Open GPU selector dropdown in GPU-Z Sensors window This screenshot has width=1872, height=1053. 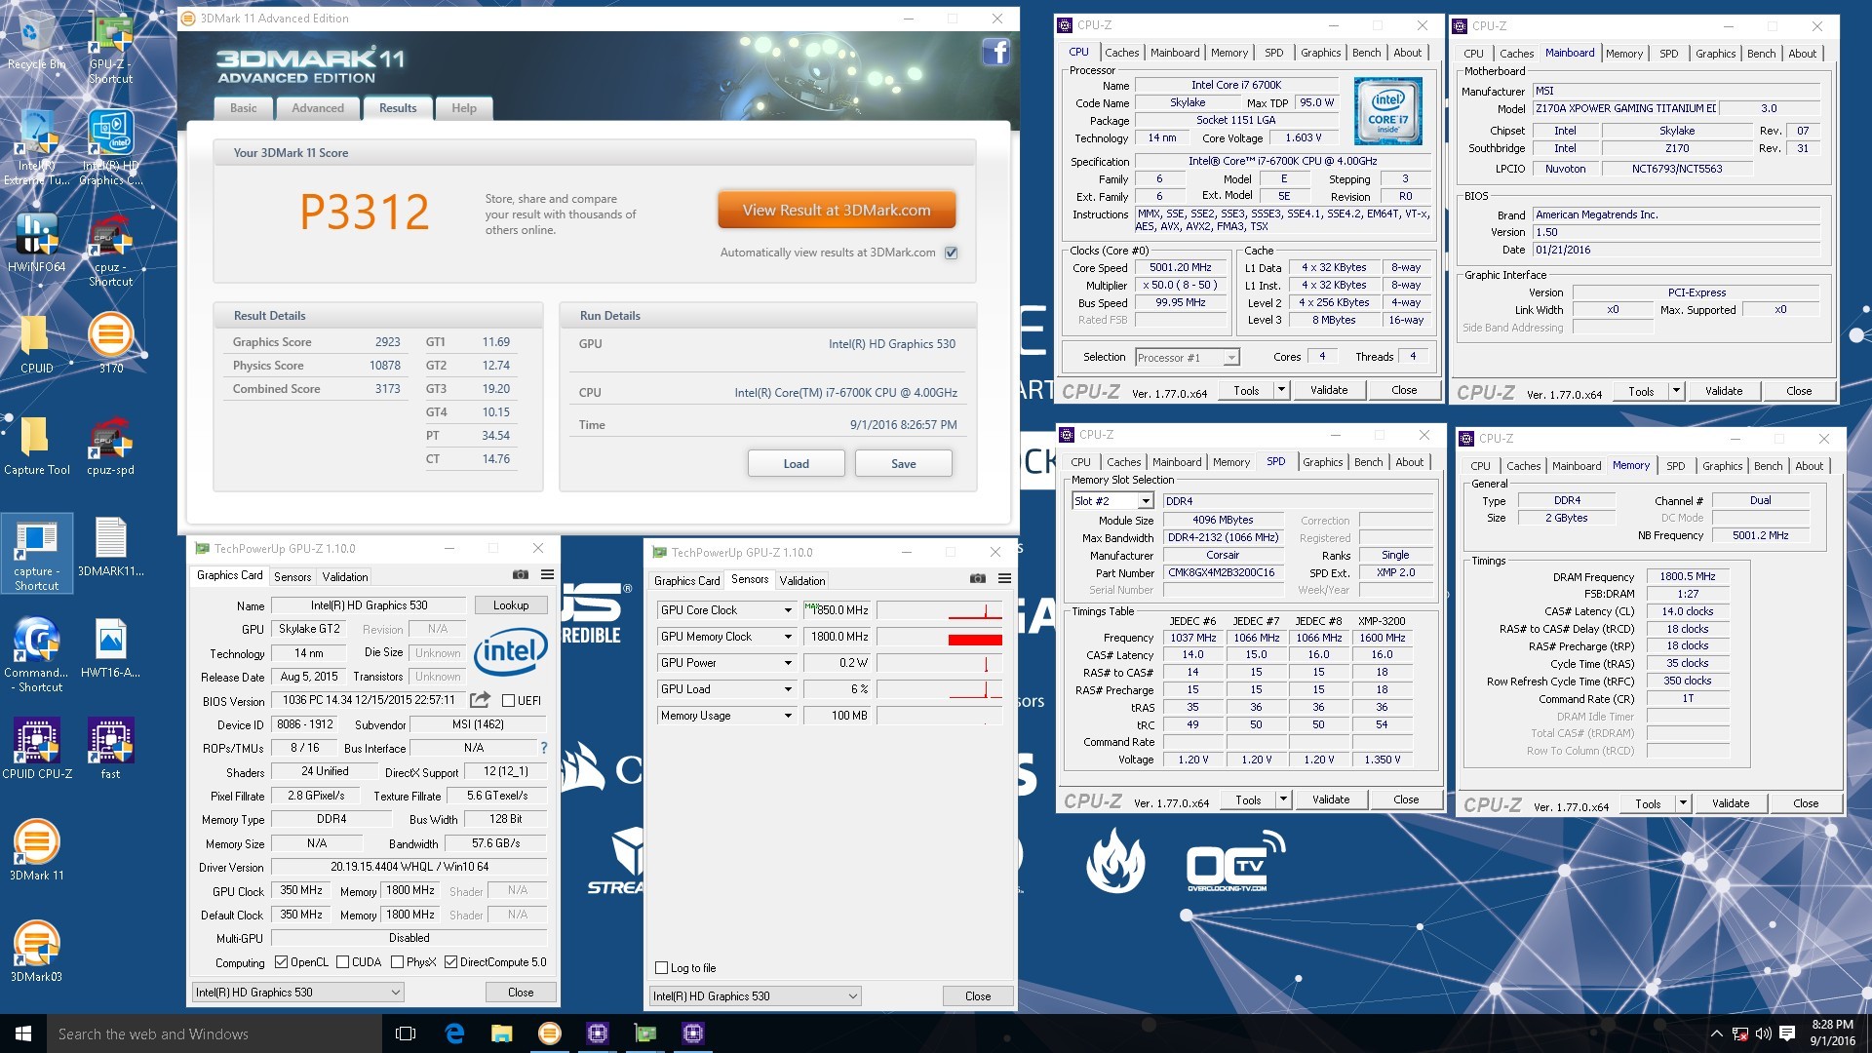[x=755, y=996]
